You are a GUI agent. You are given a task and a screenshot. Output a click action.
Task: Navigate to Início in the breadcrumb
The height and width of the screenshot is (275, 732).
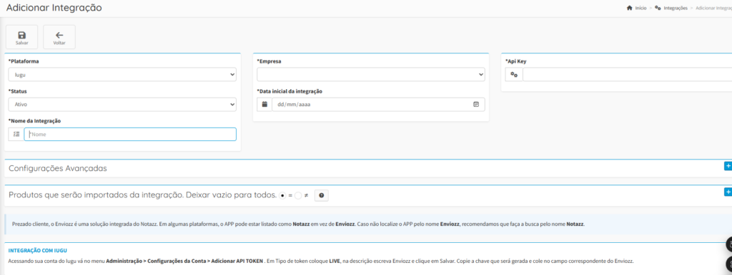click(x=641, y=9)
